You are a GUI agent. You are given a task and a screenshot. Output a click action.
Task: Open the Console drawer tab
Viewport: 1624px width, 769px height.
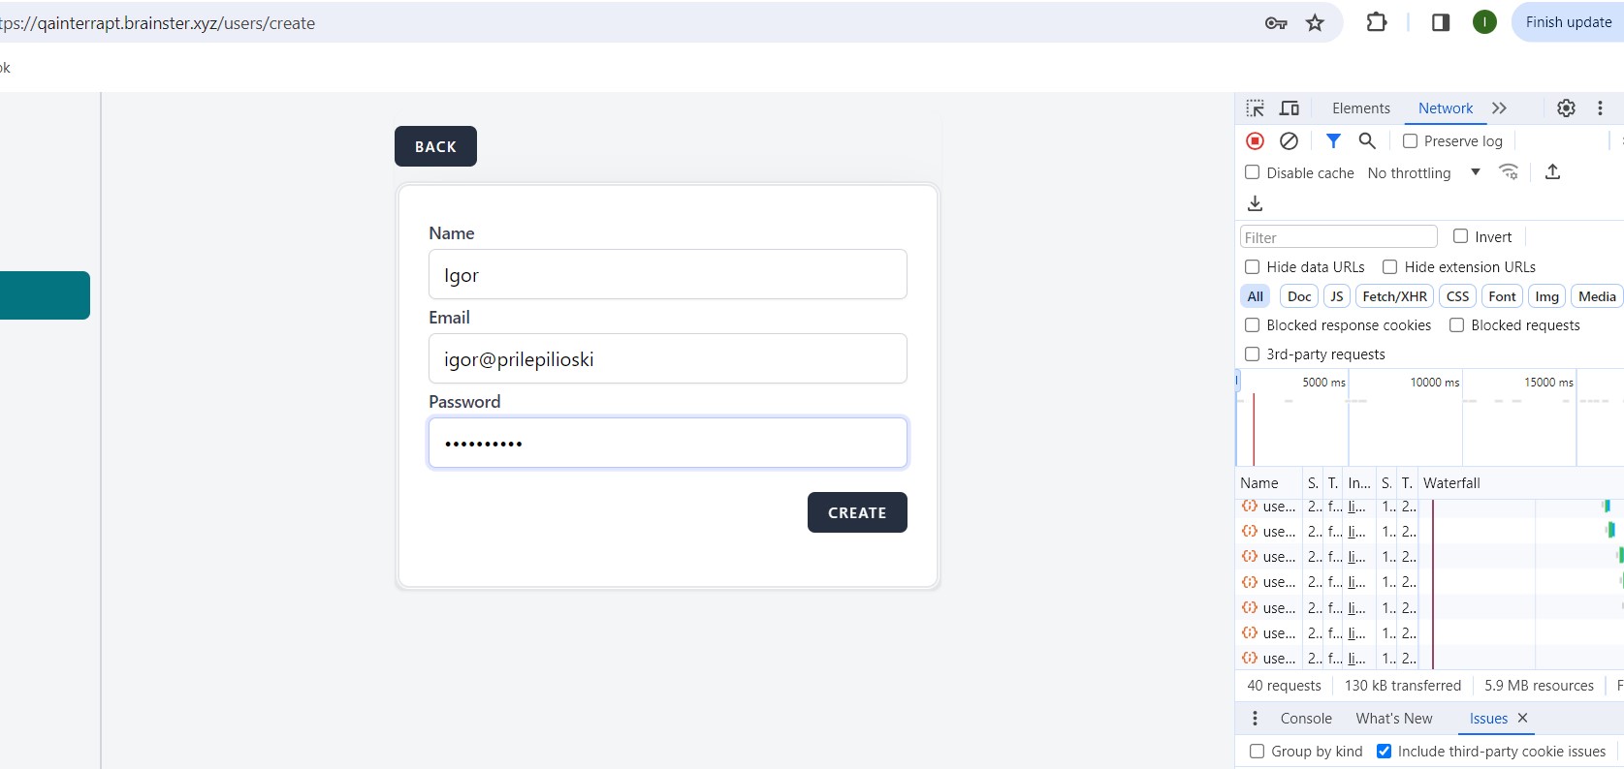(x=1305, y=719)
